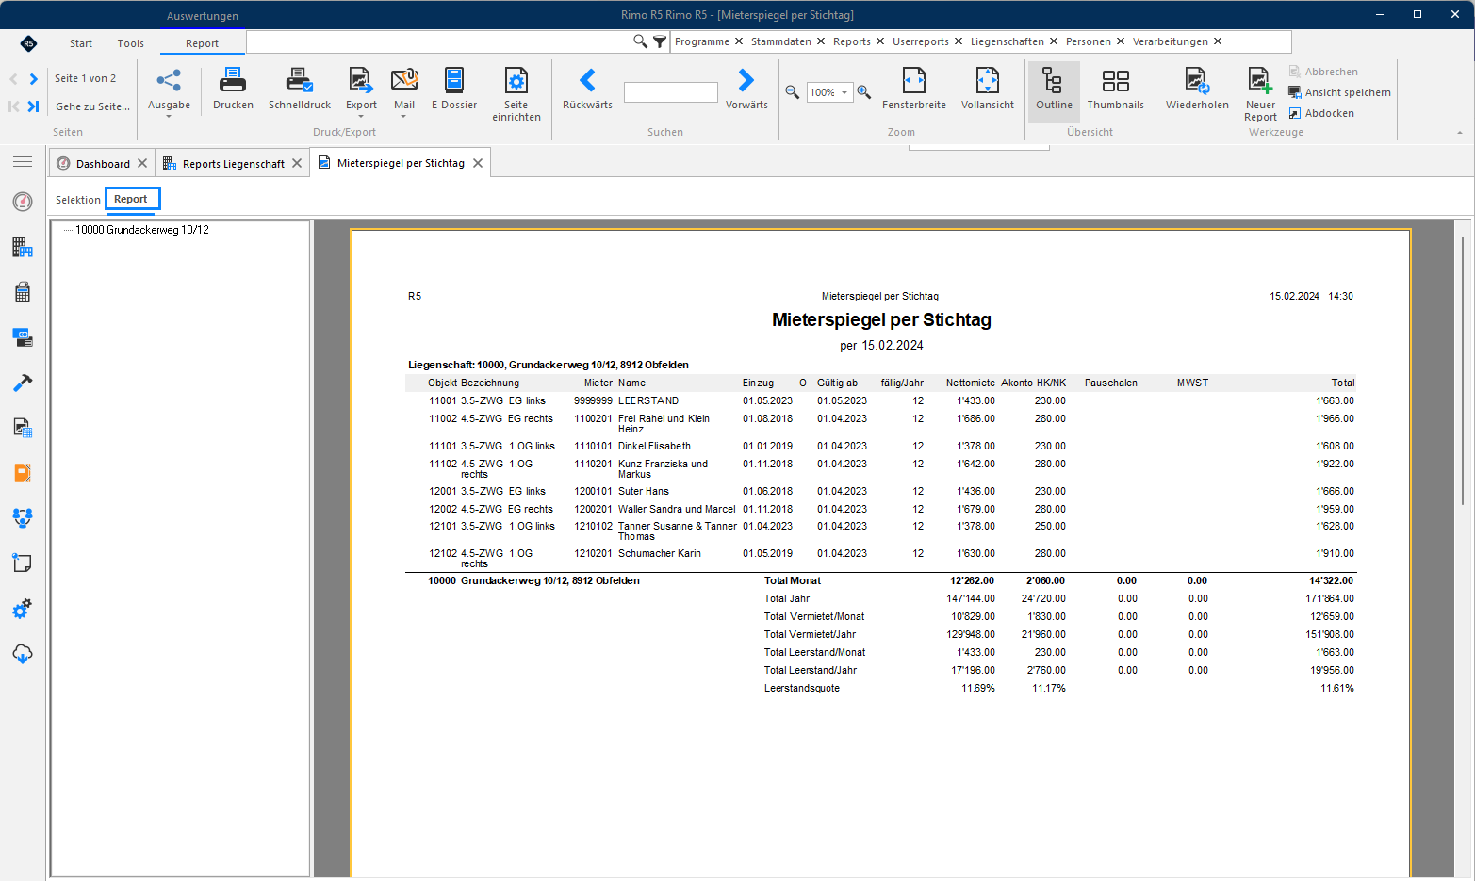
Task: Toggle the Thumbnails overview
Action: click(1116, 90)
